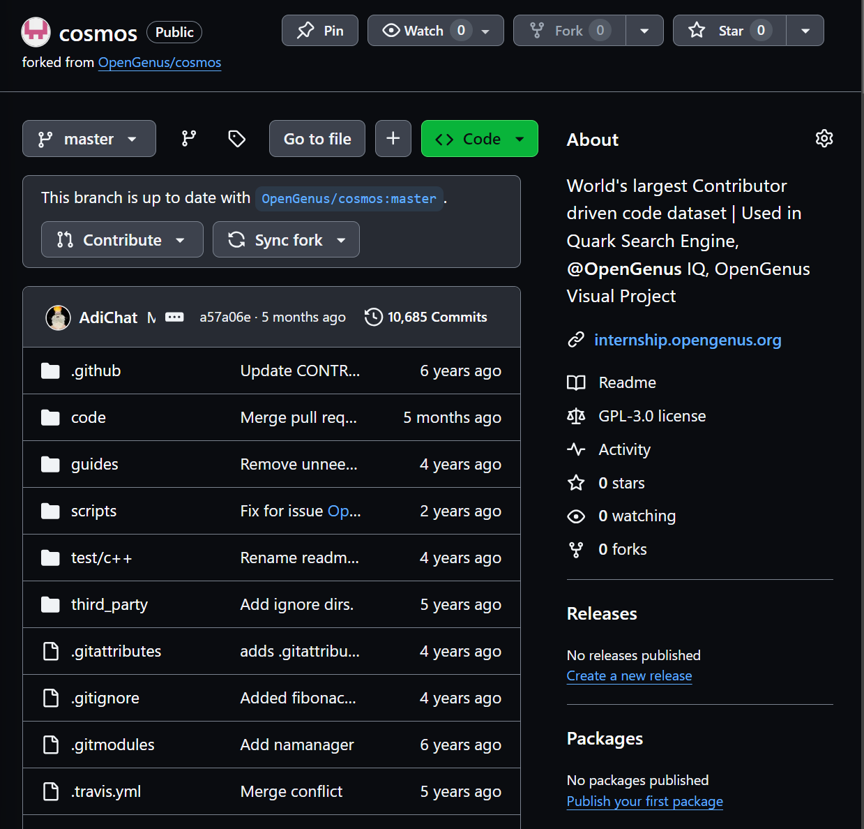Open the star lists dropdown arrow

click(x=805, y=31)
